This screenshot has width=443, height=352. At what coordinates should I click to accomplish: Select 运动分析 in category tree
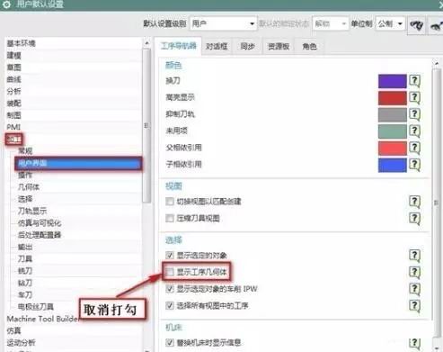(21, 343)
